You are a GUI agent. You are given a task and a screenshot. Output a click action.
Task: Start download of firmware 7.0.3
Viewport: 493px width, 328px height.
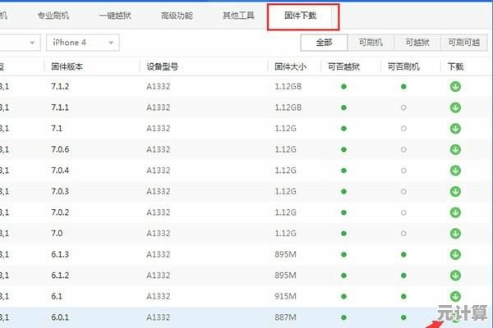455,191
